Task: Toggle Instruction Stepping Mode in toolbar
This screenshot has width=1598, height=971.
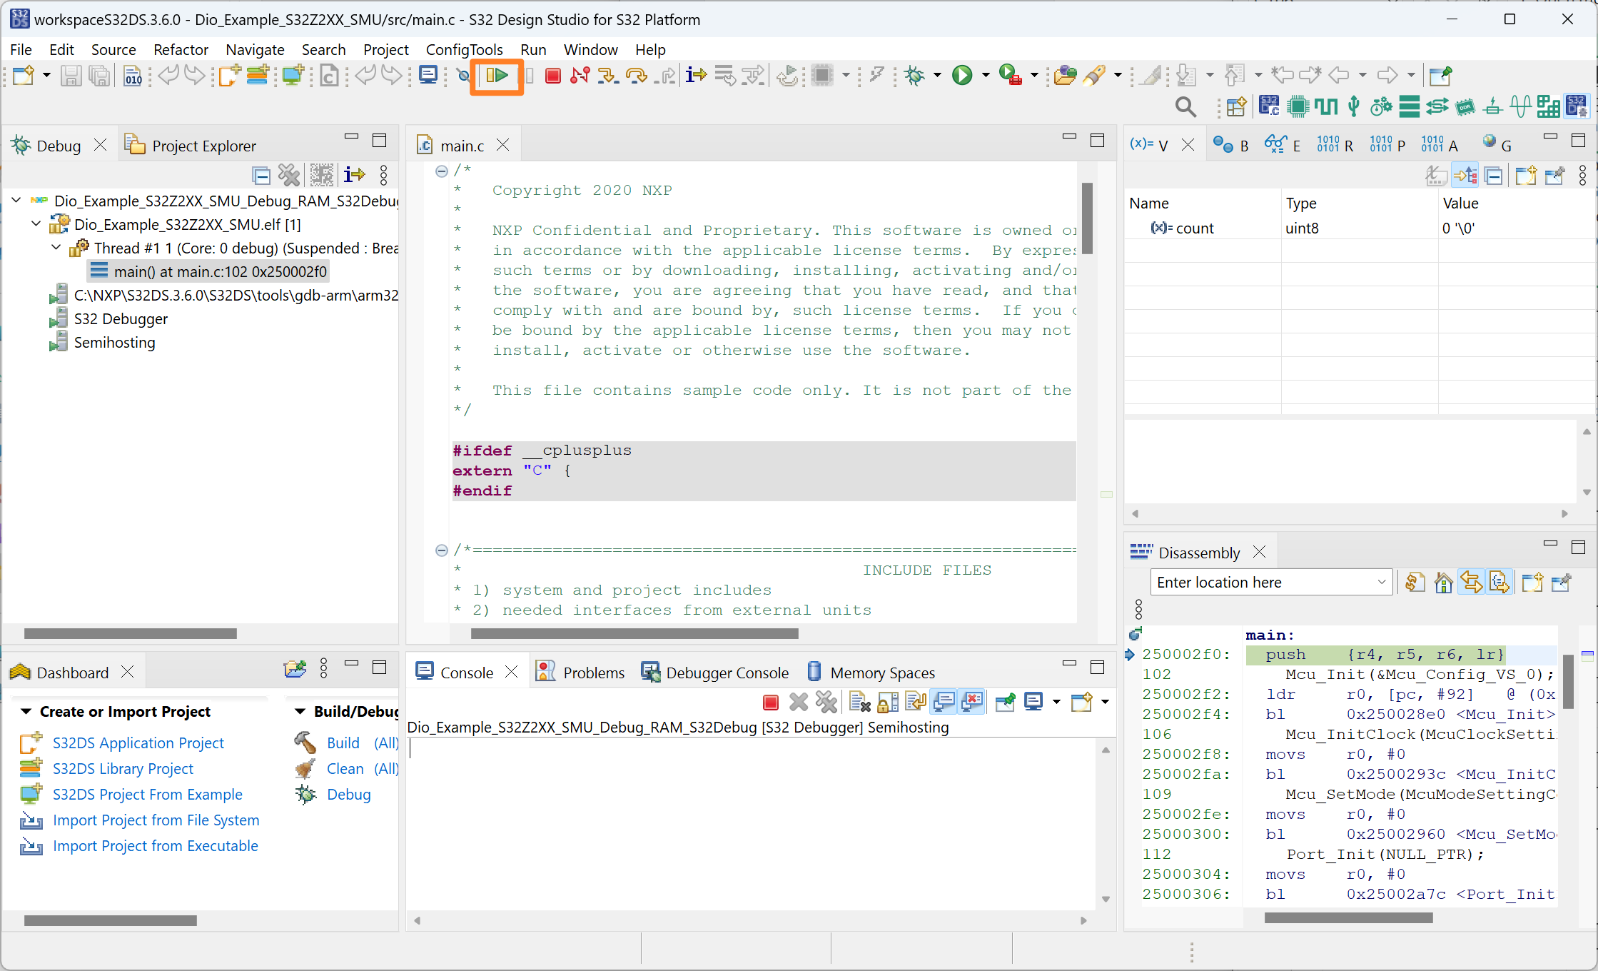Action: pos(695,75)
